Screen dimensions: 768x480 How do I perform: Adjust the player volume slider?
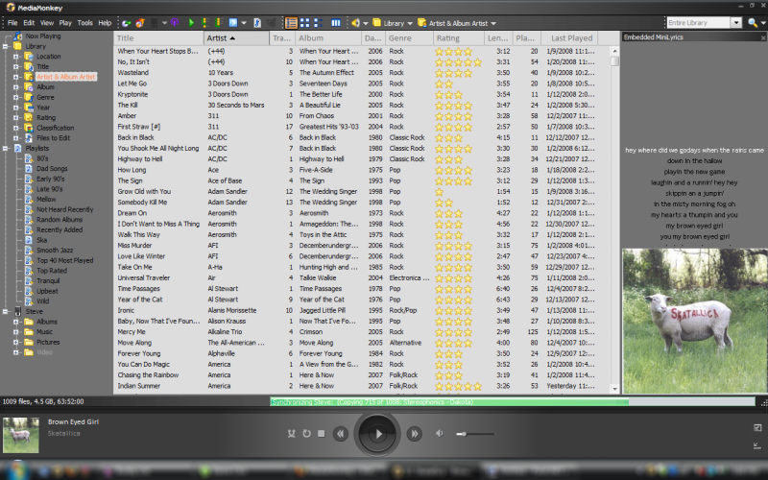(x=464, y=434)
